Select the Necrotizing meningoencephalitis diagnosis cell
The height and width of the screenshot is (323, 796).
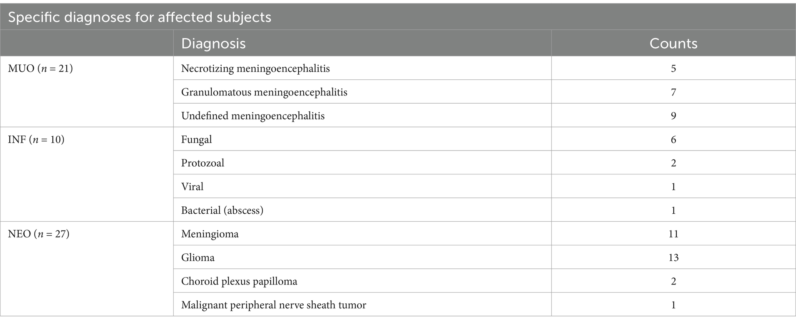pyautogui.click(x=255, y=69)
